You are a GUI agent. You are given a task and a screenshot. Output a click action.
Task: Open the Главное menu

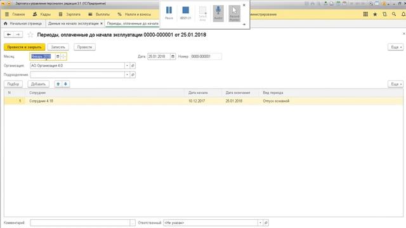[15, 14]
